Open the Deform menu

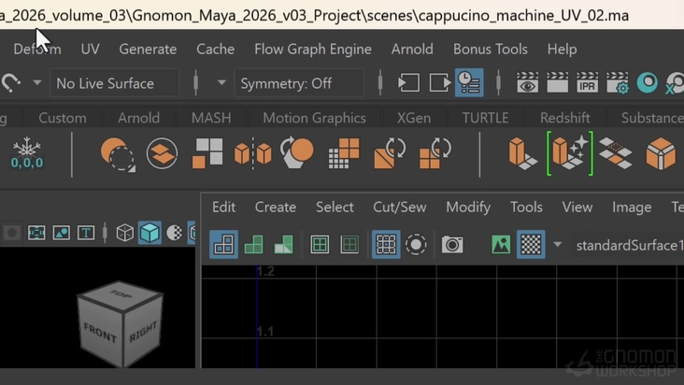(37, 50)
